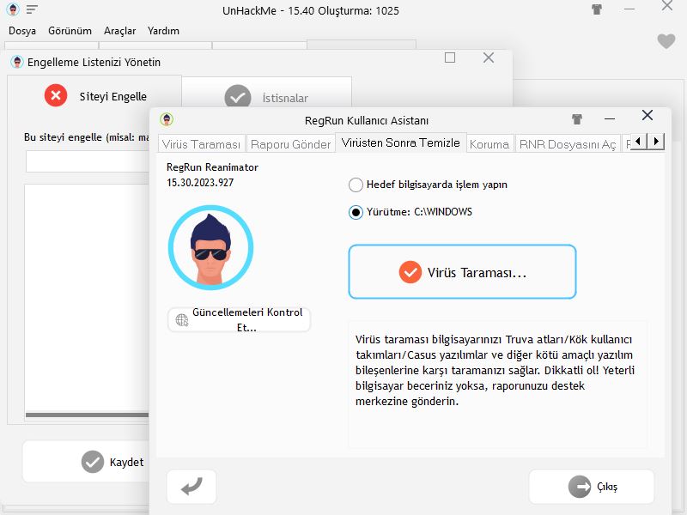This screenshot has height=515, width=687.
Task: Switch to the RNR Dosyasını Aç tab
Action: click(568, 143)
